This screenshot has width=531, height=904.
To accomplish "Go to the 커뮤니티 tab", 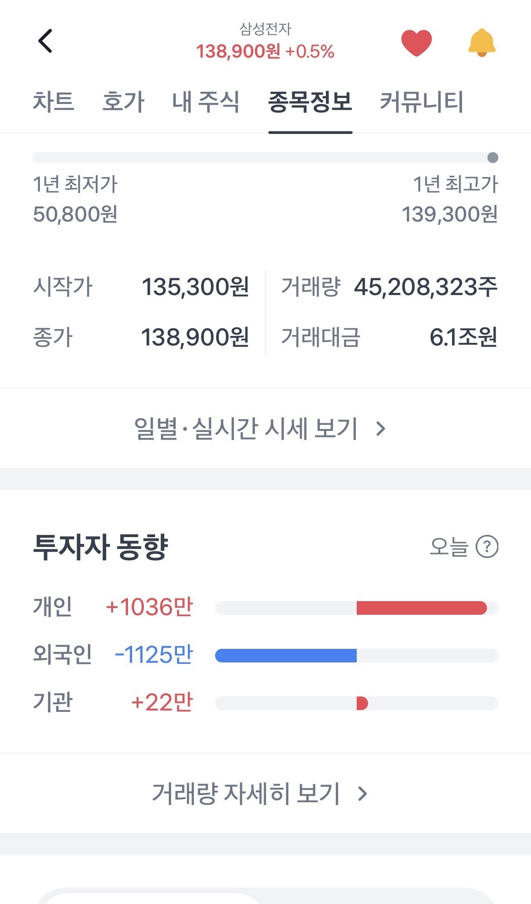I will (421, 101).
